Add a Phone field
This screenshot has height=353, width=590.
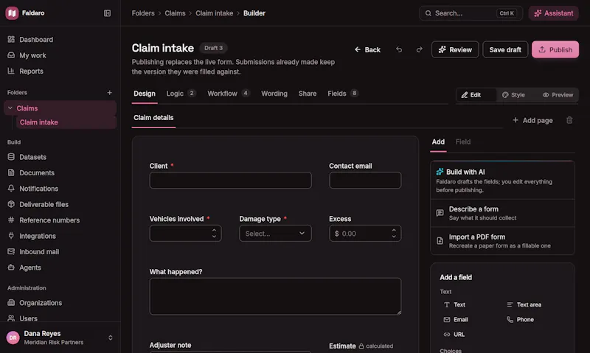click(520, 320)
